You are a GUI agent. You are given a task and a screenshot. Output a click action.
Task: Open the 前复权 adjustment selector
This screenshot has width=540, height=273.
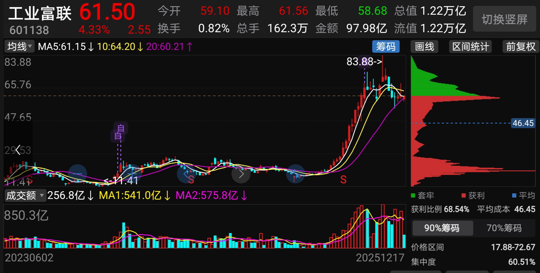click(x=521, y=46)
